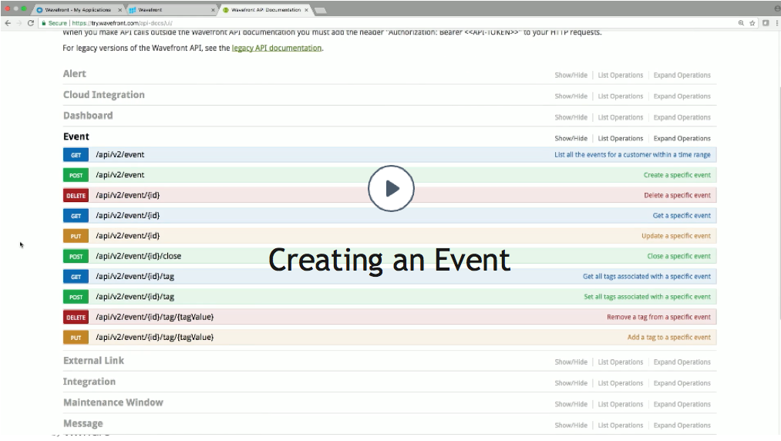Switch to Wavefront - My Applications tab

point(77,10)
